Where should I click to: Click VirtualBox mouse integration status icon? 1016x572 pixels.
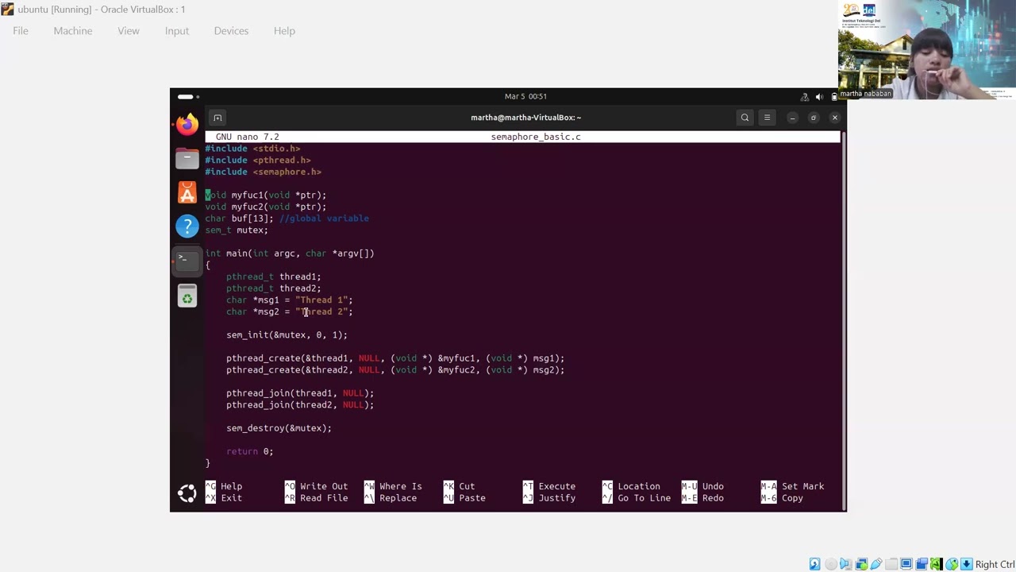951,564
